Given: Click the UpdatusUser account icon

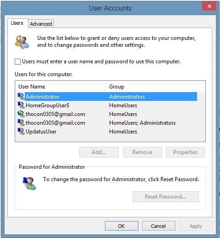Looking at the screenshot, I should point(21,131).
